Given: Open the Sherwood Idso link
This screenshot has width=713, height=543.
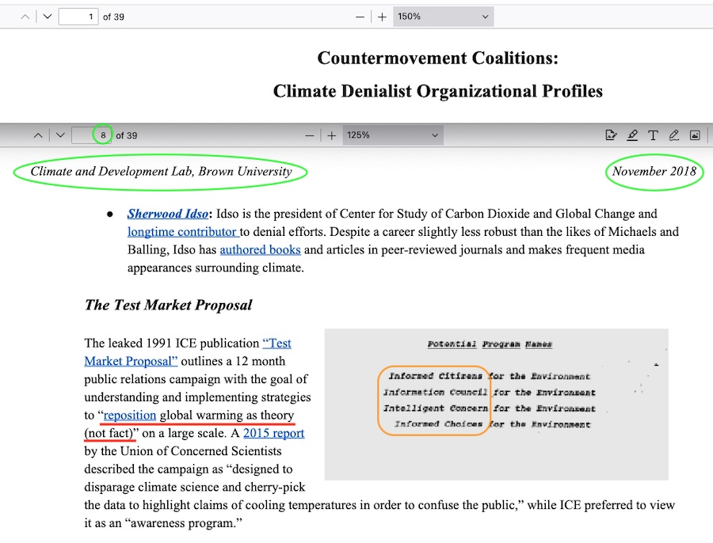Looking at the screenshot, I should pos(168,214).
